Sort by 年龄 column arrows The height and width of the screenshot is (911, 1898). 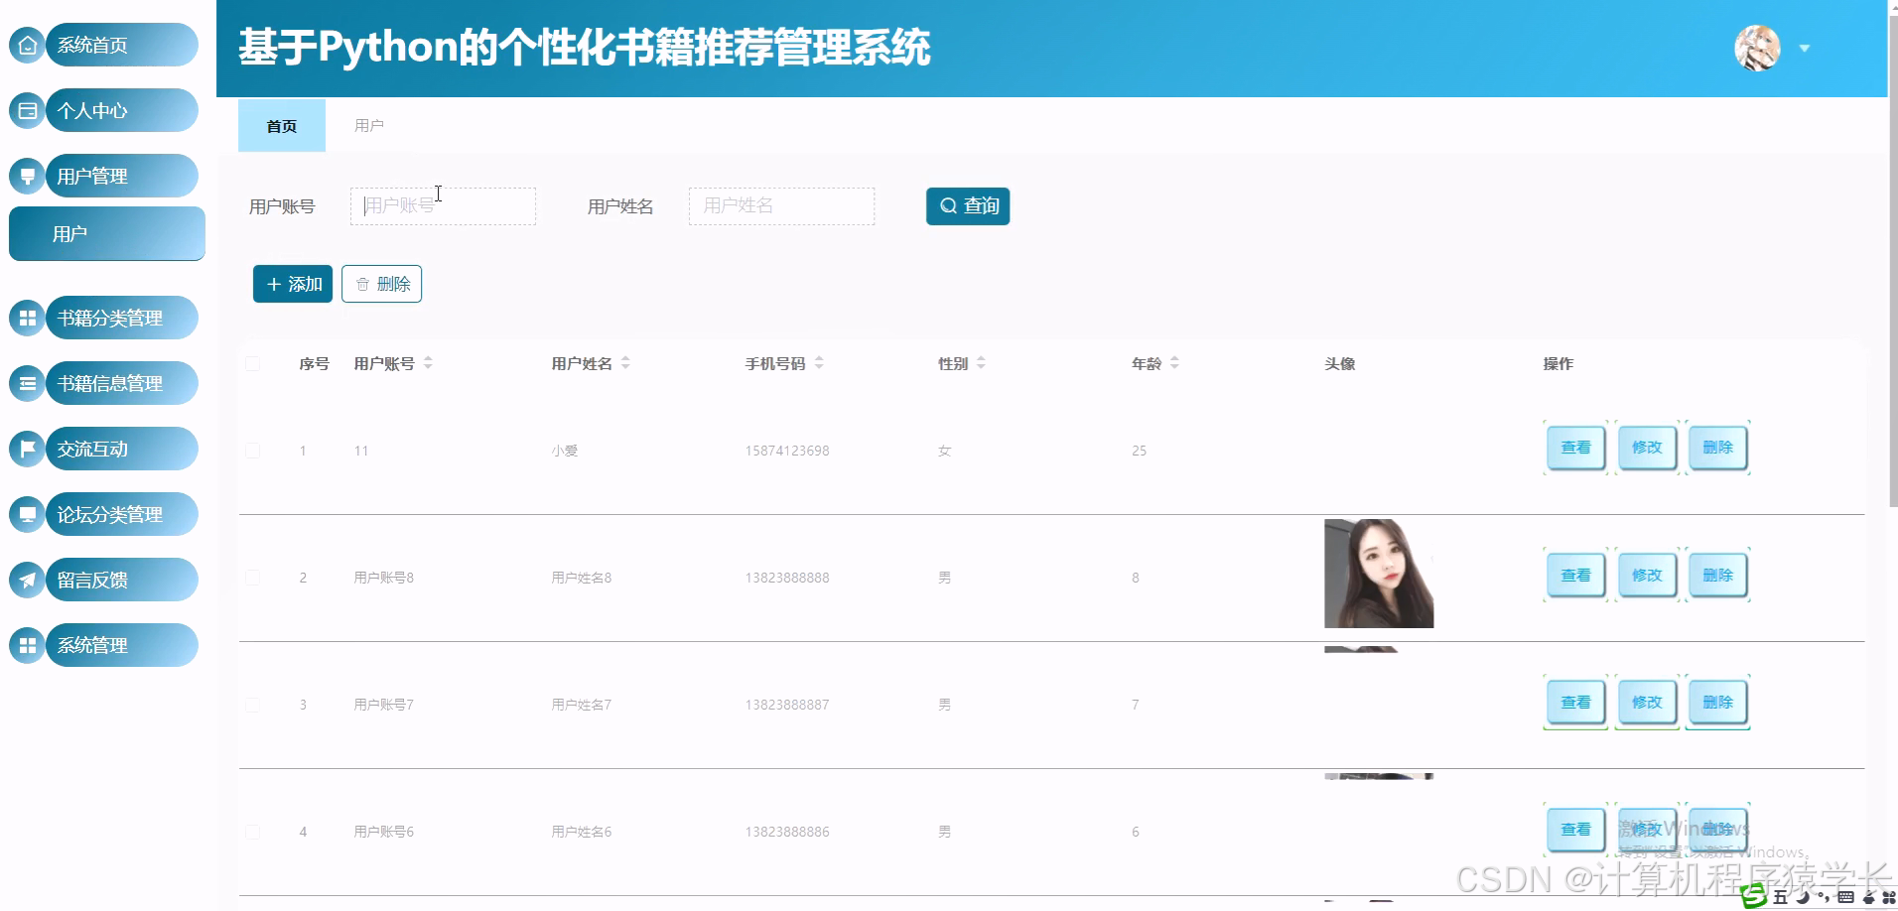(1174, 363)
